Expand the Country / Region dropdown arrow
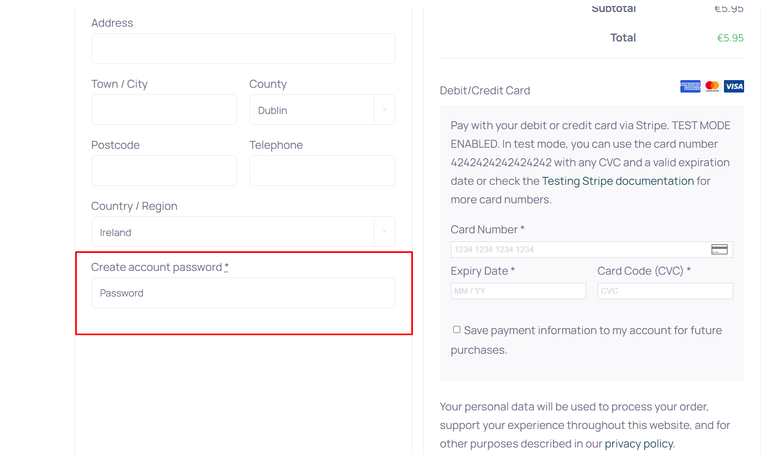The image size is (761, 454). tap(384, 232)
